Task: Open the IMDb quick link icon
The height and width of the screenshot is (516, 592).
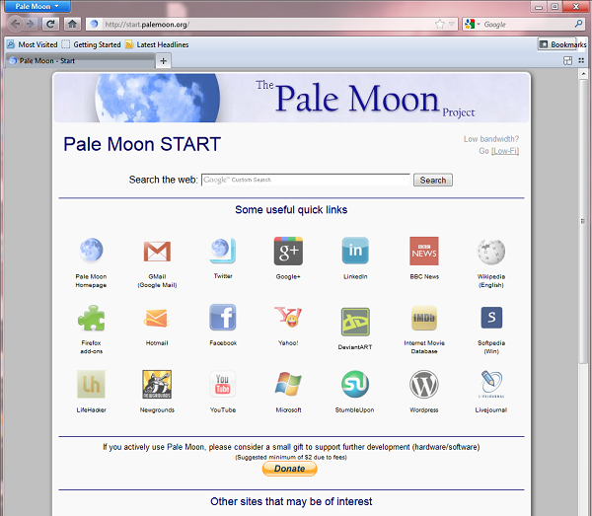Action: tap(424, 318)
